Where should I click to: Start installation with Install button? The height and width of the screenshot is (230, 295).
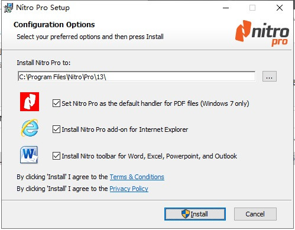(195, 214)
